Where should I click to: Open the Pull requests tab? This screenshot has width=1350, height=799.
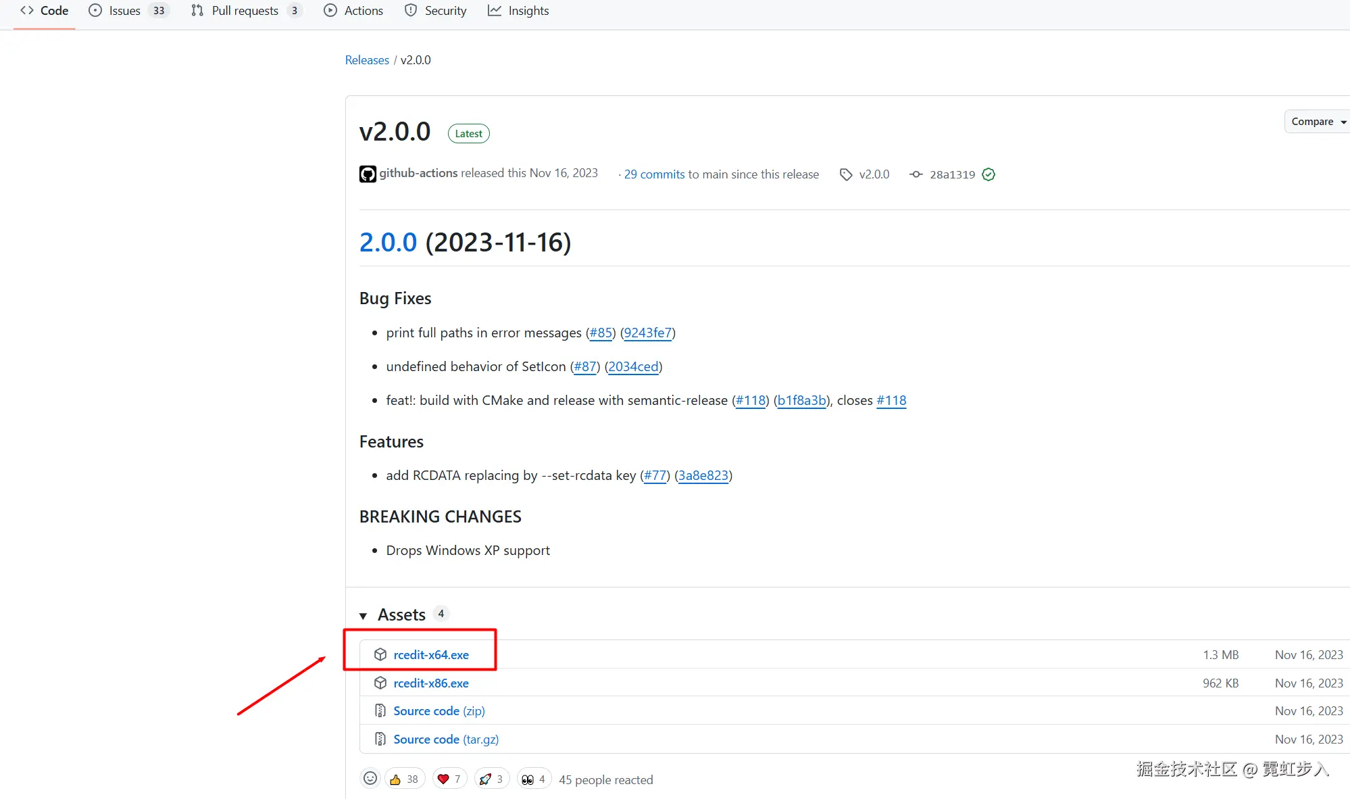pos(247,11)
